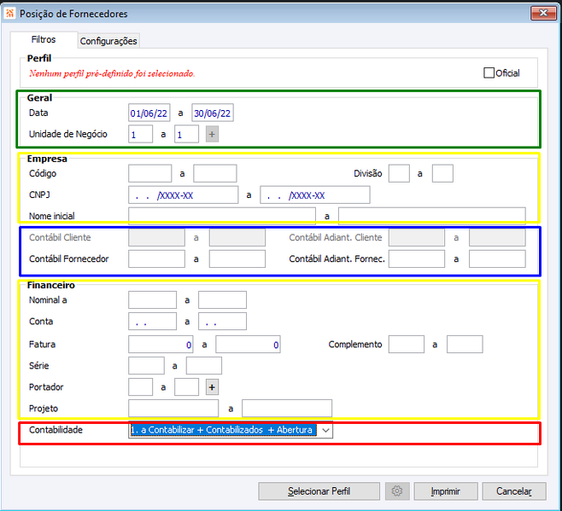
Task: Click the second Nominal a field
Action: (x=222, y=299)
